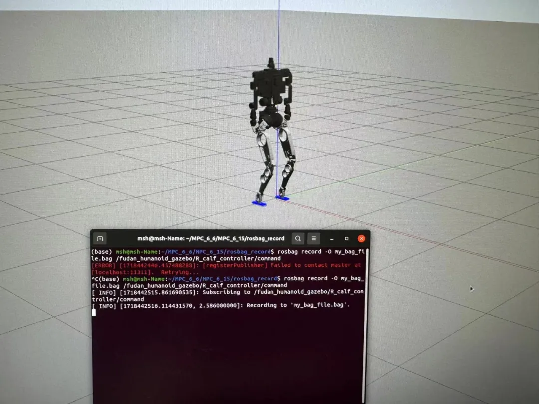The height and width of the screenshot is (404, 539).
Task: Click the red ERROR registerPublisher line
Action: pos(226,265)
